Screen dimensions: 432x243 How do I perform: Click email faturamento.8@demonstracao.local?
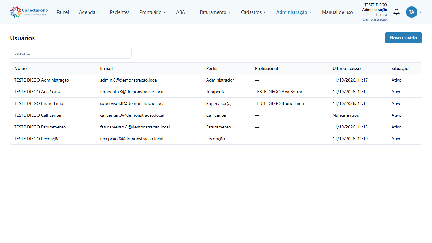[x=135, y=127]
